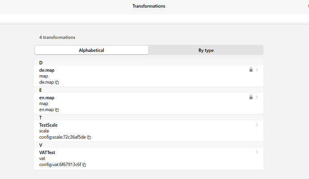Open the VATTest transformation
Viewport: 309px width, 179px height.
47,153
